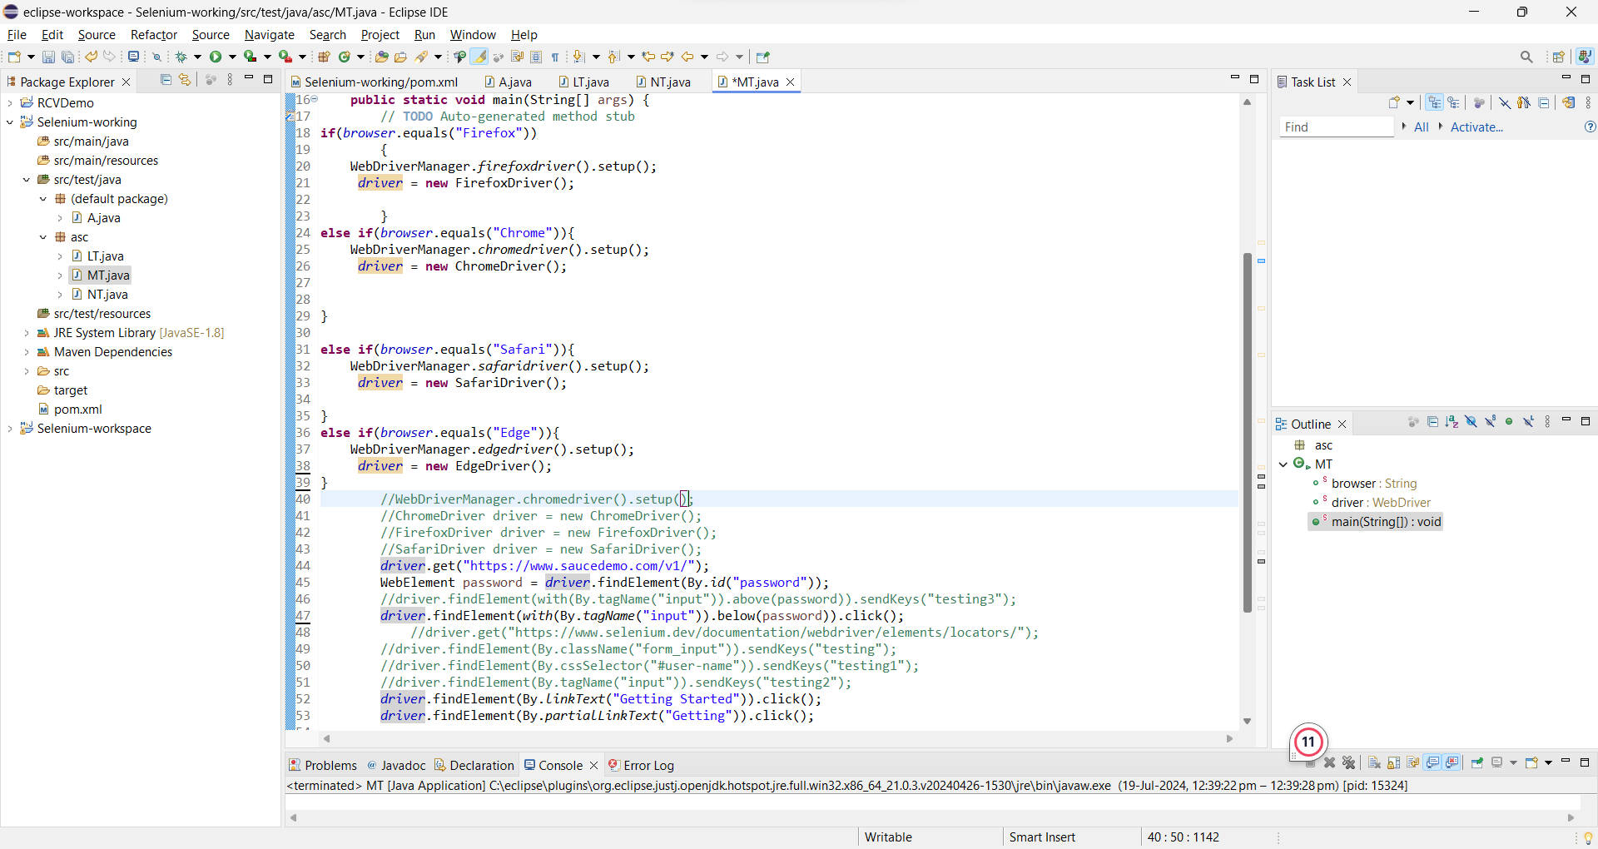Click the Activate... link in Task List
The image size is (1598, 849).
click(x=1476, y=127)
